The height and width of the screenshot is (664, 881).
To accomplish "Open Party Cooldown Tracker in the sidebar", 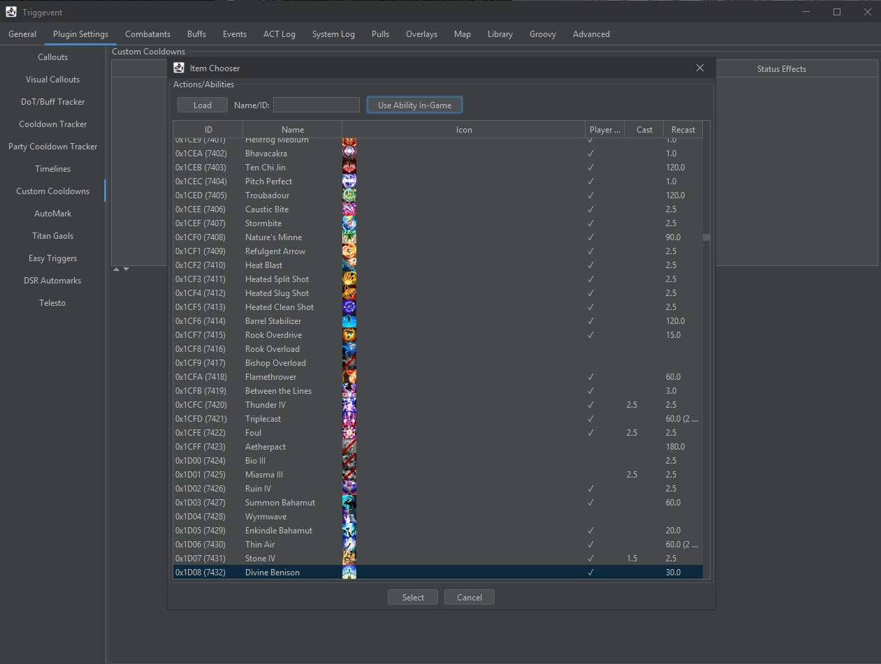I will [x=52, y=146].
